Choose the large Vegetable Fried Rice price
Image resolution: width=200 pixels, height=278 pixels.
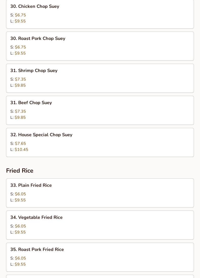click(x=20, y=232)
